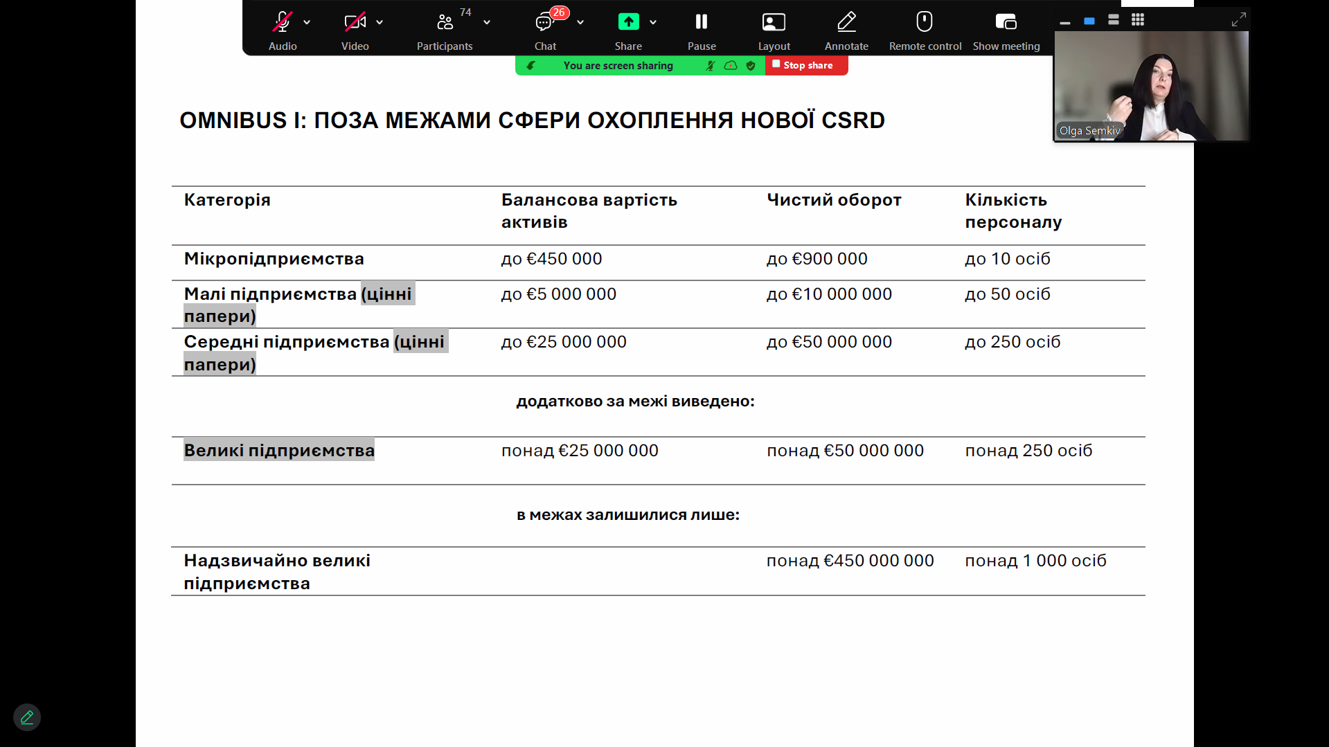The height and width of the screenshot is (747, 1329).
Task: Expand the Participants options arrow
Action: click(487, 23)
